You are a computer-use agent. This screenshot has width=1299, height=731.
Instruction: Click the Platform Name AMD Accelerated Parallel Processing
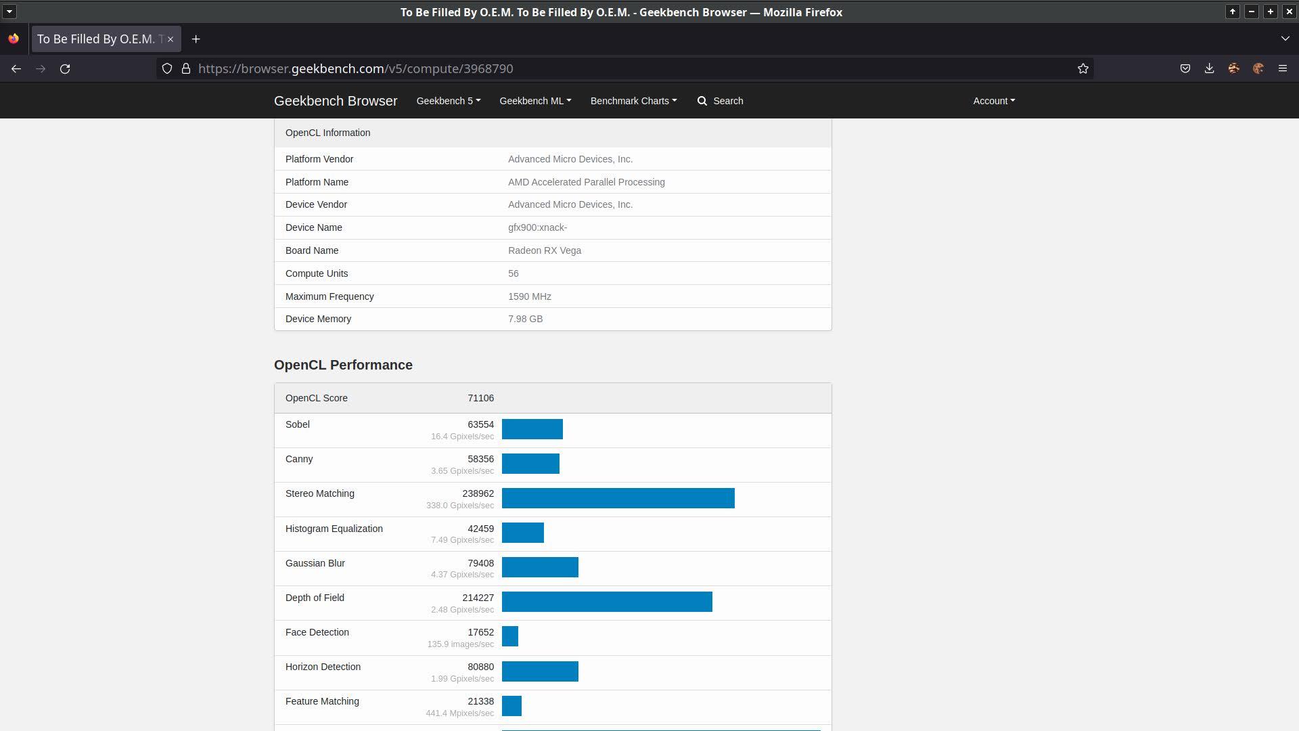[587, 182]
